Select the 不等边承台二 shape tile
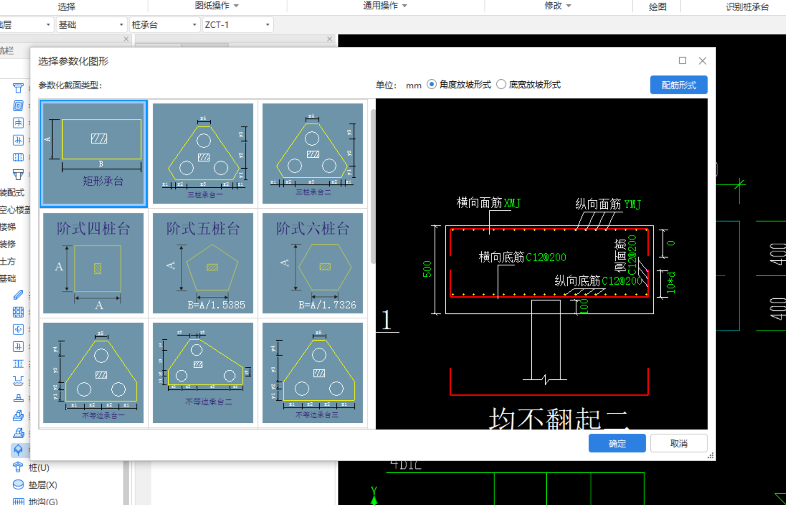Viewport: 786px width, 505px height. (x=203, y=373)
